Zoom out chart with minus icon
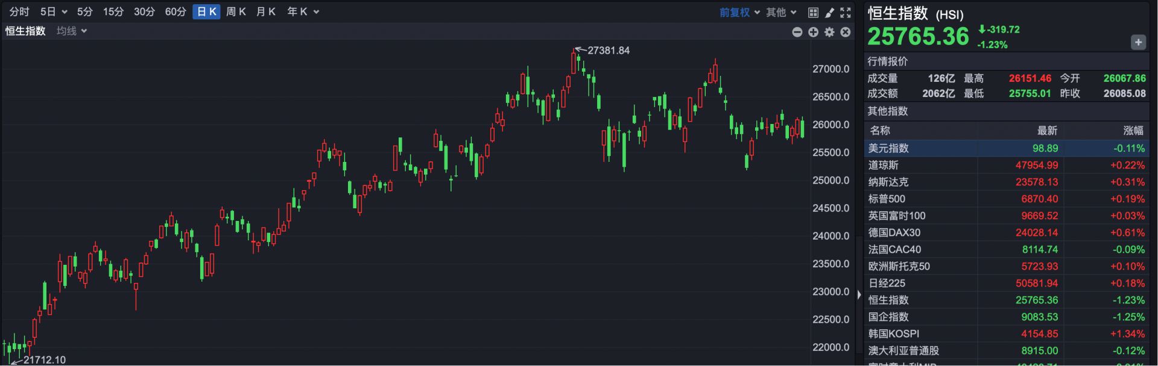This screenshot has width=1158, height=366. coord(797,32)
